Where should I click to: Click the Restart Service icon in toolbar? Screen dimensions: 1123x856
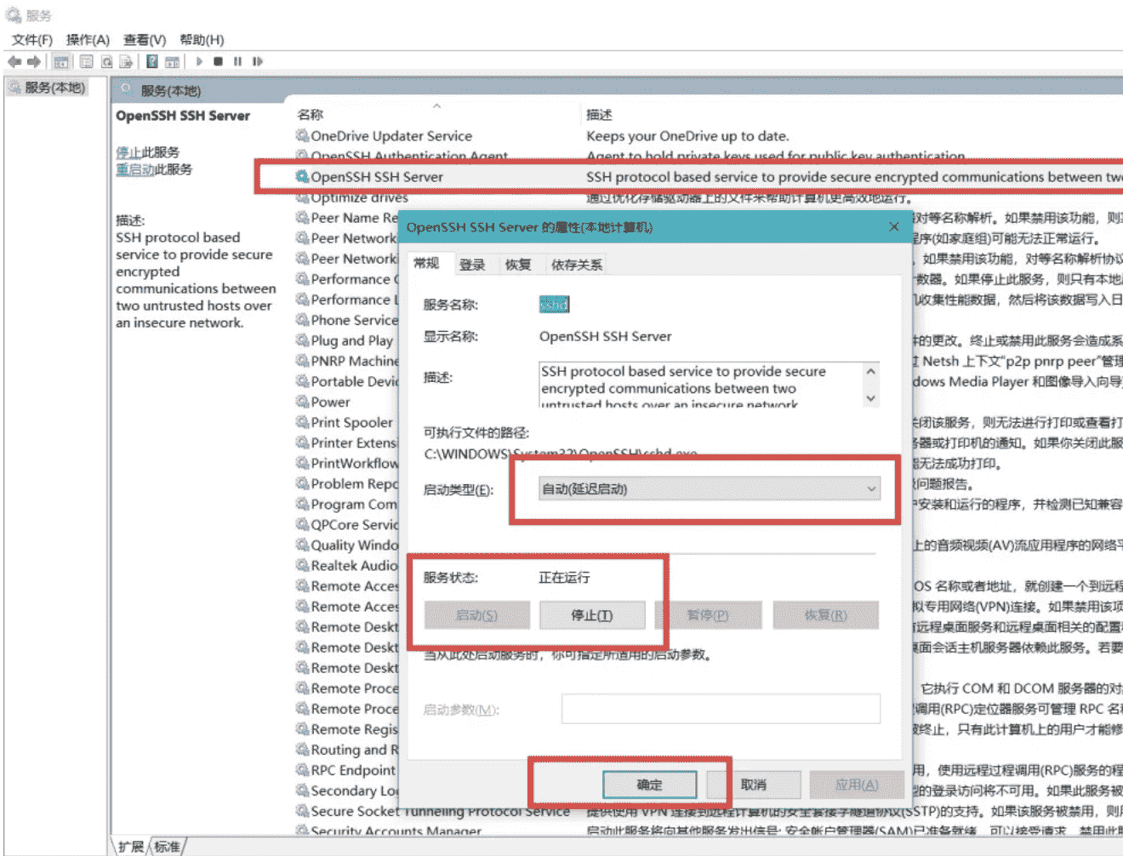click(257, 61)
